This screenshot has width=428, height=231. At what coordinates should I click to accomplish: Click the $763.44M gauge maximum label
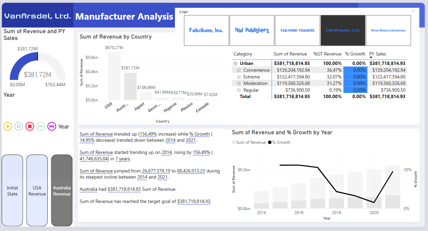tap(55, 85)
